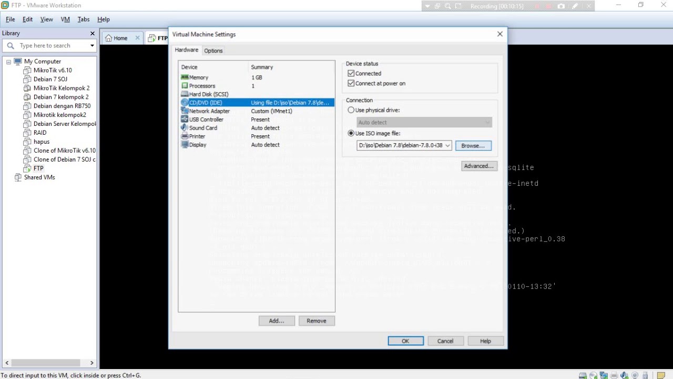This screenshot has width=673, height=379.
Task: Click the printer status bar icon
Action: click(x=614, y=375)
